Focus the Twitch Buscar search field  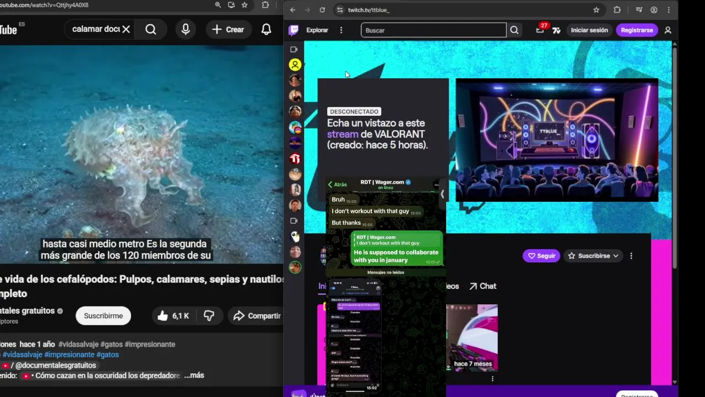433,30
